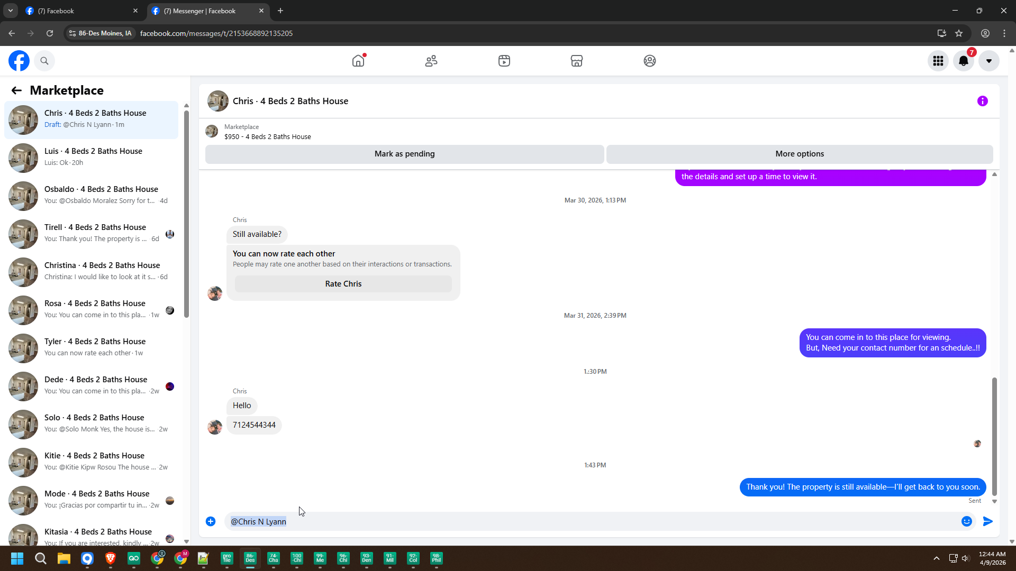Open the Facebook apps grid menu
Screen dimensions: 1016x571
(x=938, y=61)
